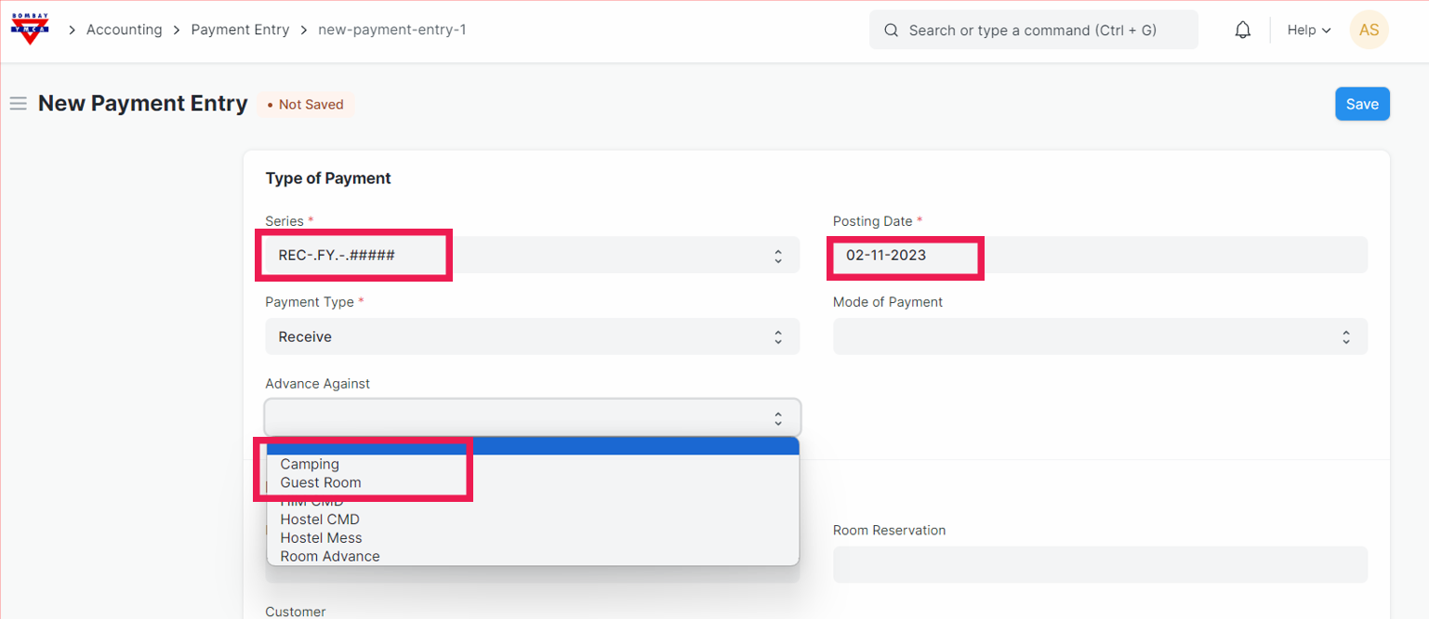Image resolution: width=1429 pixels, height=619 pixels.
Task: Toggle the sidebar hamburger menu icon
Action: tap(18, 104)
